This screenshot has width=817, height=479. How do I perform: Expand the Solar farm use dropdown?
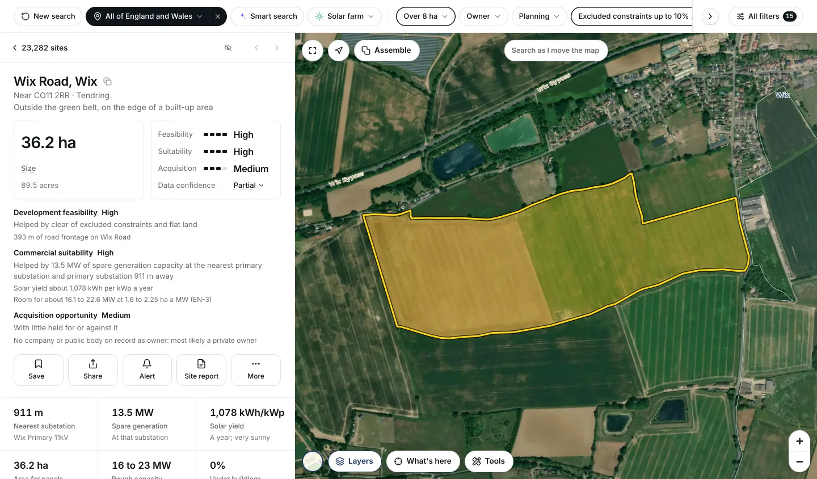tap(344, 16)
